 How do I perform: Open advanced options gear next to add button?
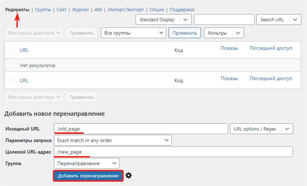tap(129, 175)
